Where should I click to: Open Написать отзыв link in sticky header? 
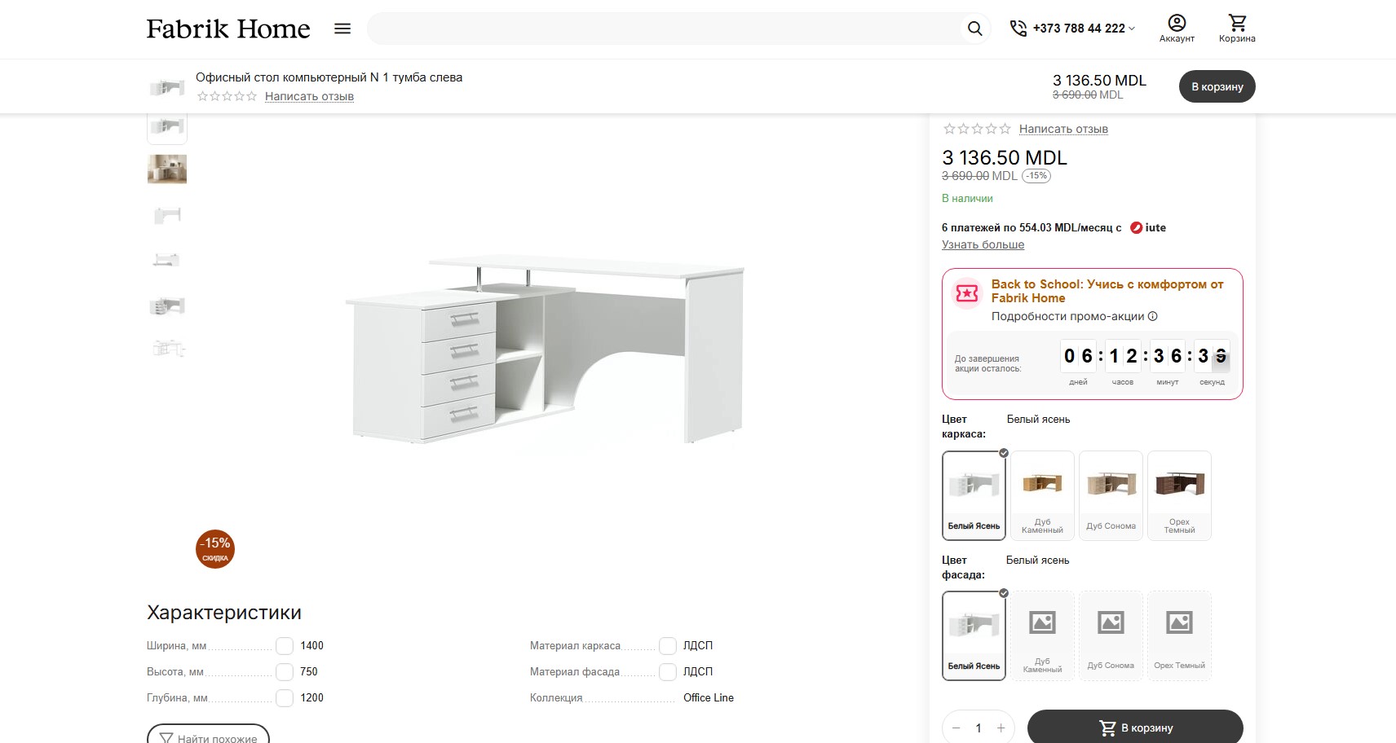coord(309,96)
